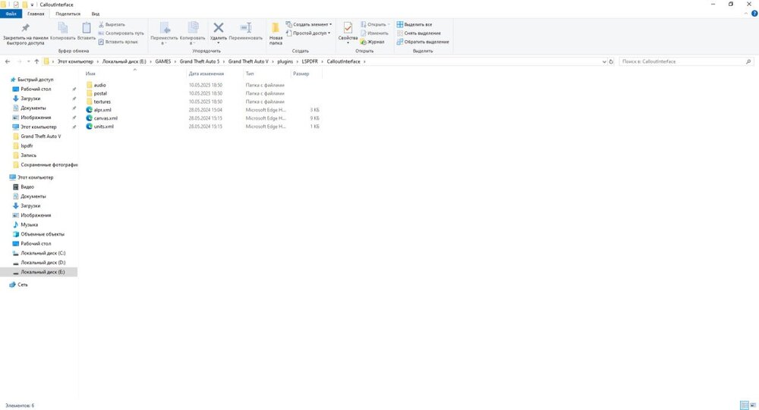Select Вырезать scissors command
Viewport: 759px width, 410px height.
click(x=112, y=24)
